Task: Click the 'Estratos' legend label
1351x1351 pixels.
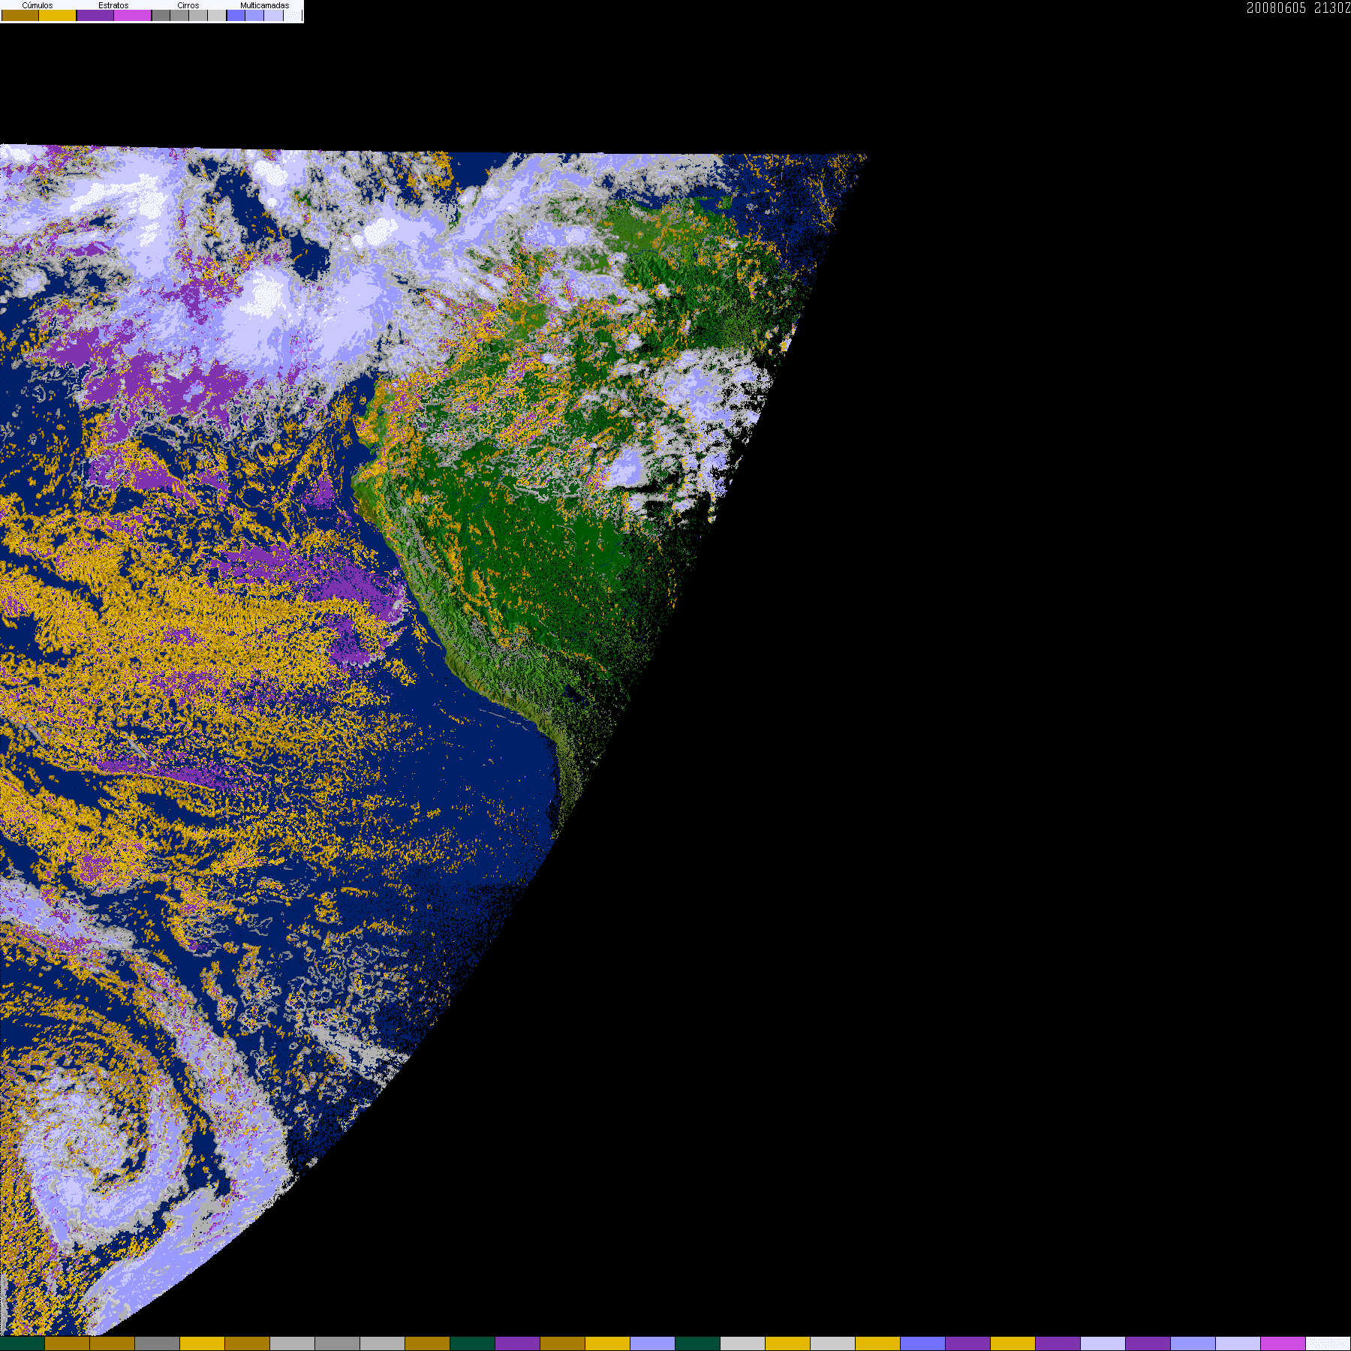Action: [x=113, y=5]
